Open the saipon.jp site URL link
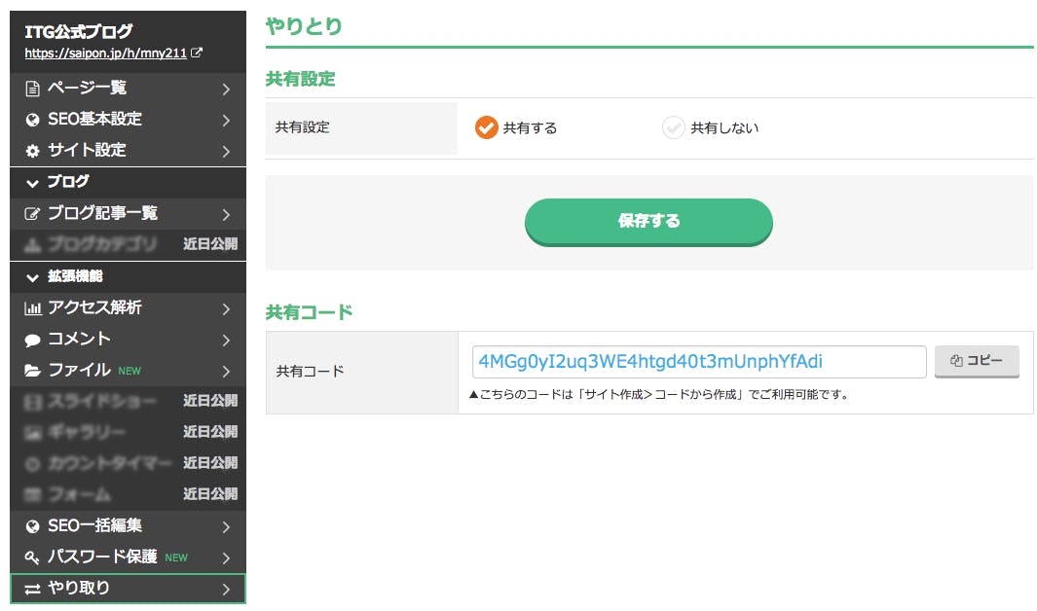1037x611 pixels. pos(105,54)
